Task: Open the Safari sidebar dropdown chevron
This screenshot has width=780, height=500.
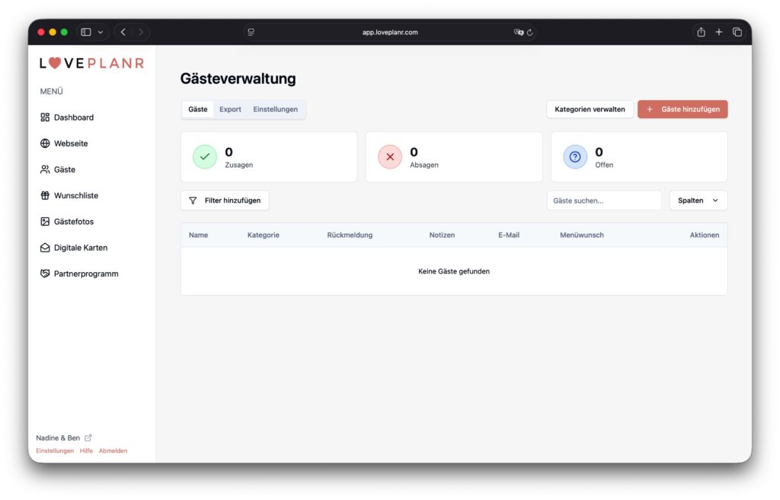Action: pyautogui.click(x=100, y=32)
